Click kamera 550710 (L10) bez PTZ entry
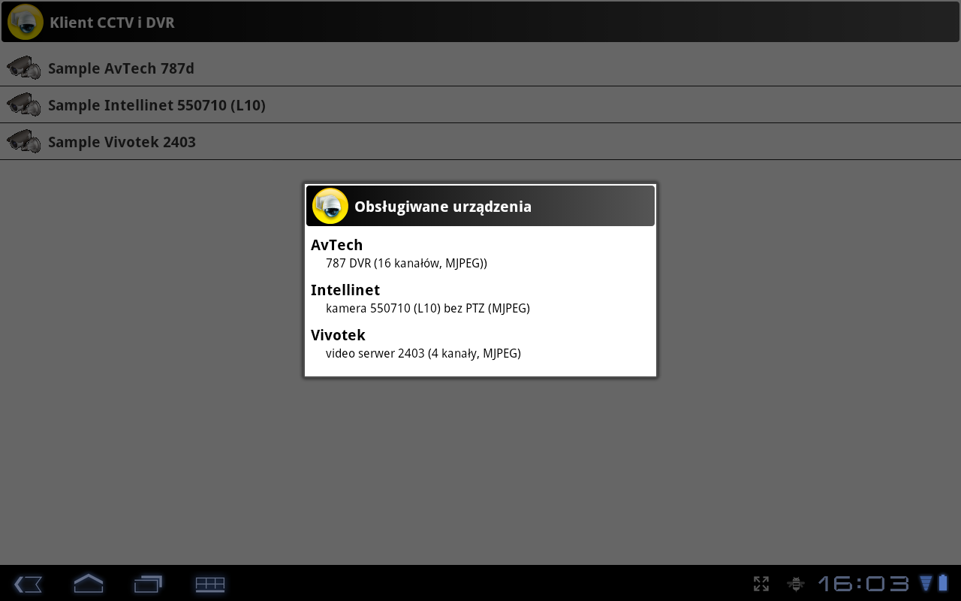 [428, 309]
